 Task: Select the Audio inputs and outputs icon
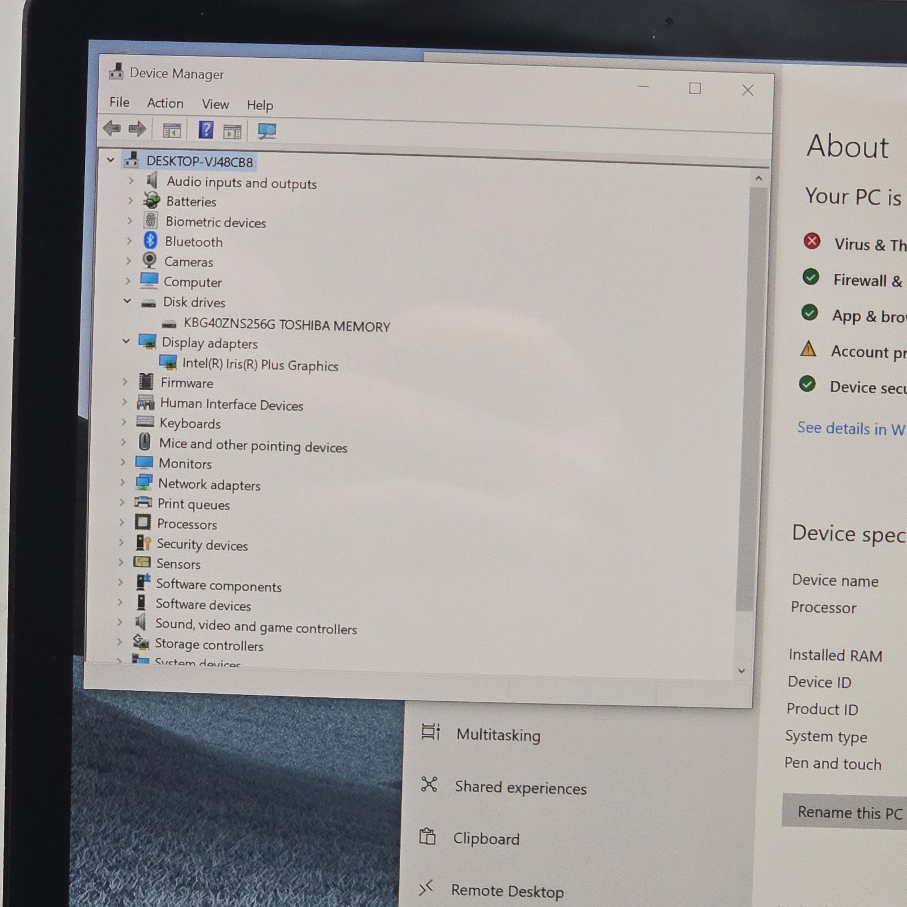click(x=152, y=181)
